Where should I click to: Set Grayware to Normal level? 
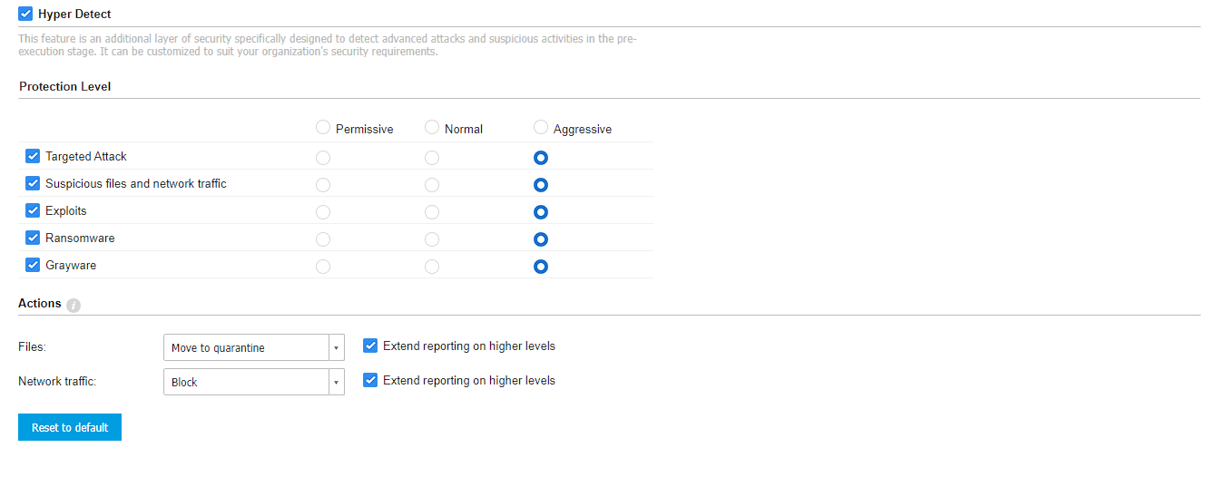point(432,267)
